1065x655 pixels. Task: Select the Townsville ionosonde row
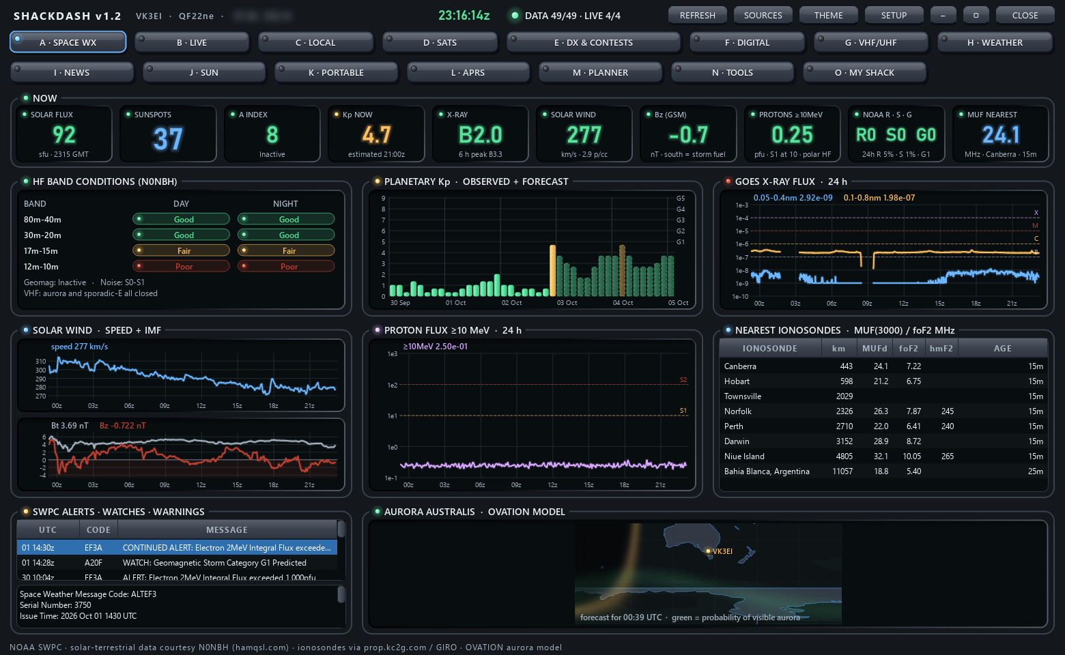[883, 396]
